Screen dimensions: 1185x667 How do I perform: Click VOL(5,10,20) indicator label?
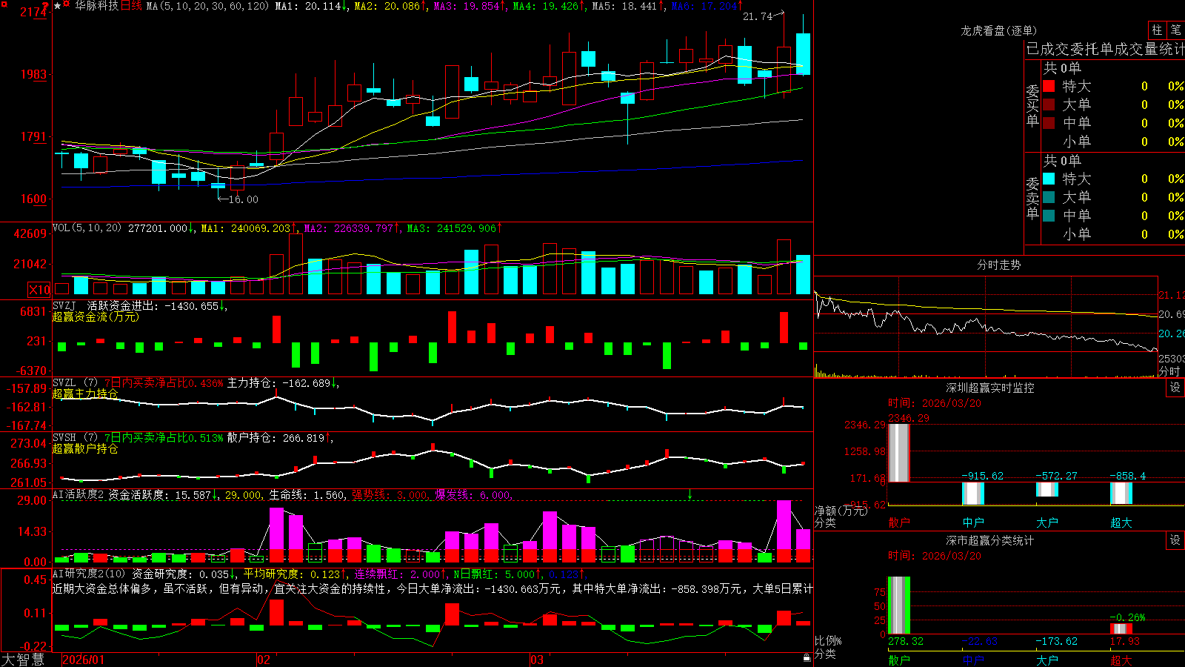coord(87,228)
